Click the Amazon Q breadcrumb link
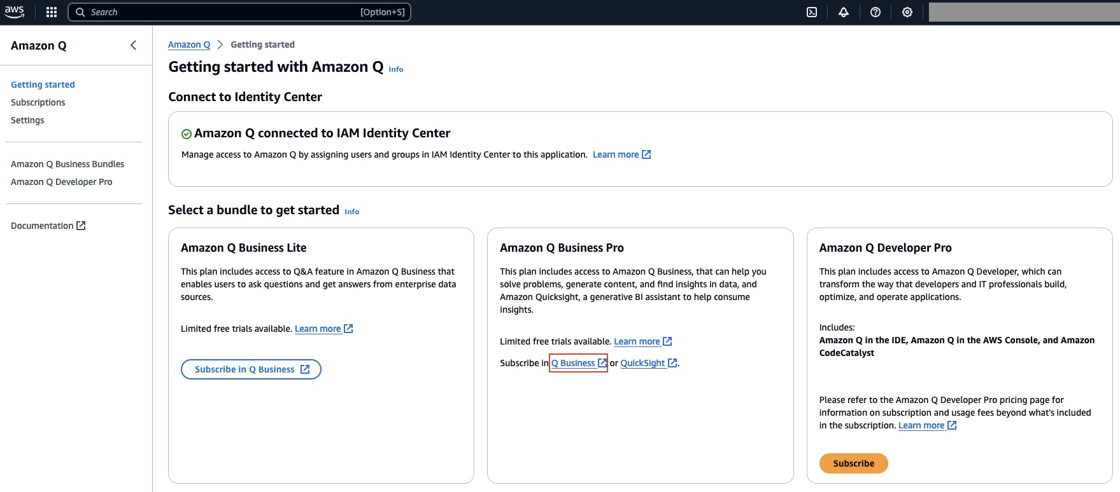 pyautogui.click(x=189, y=44)
